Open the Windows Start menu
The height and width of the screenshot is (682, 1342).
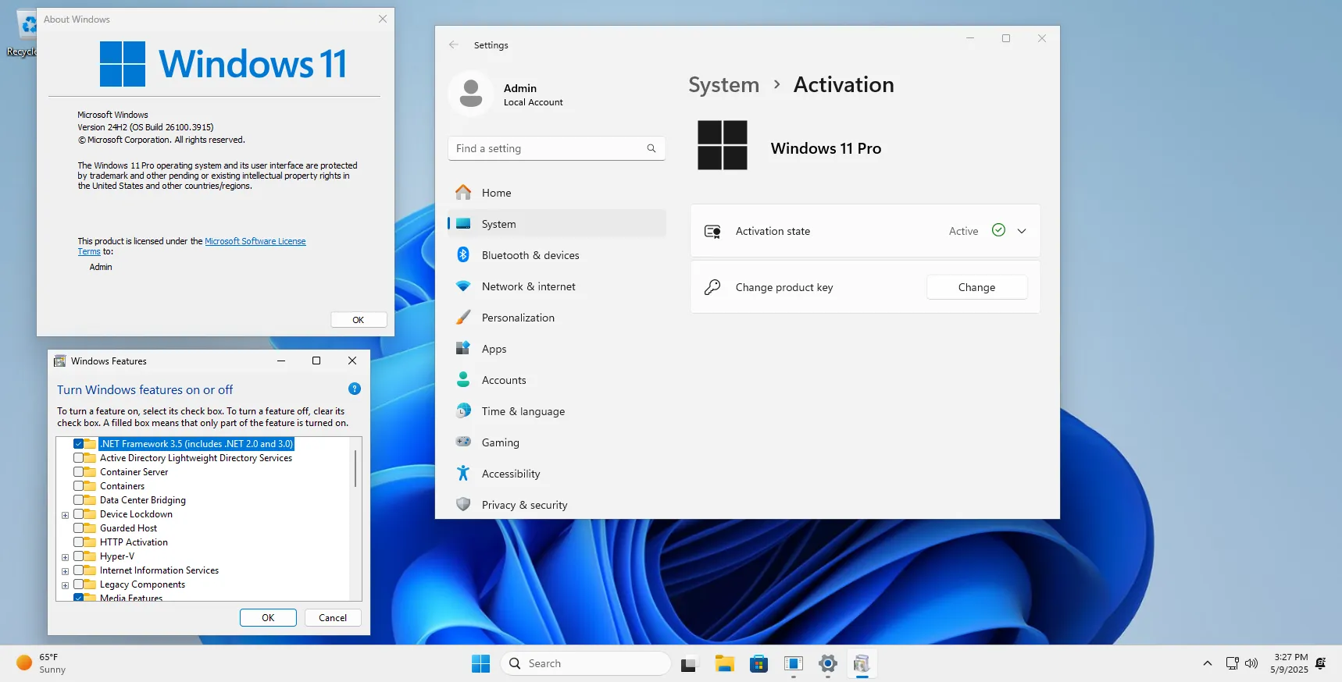click(481, 663)
